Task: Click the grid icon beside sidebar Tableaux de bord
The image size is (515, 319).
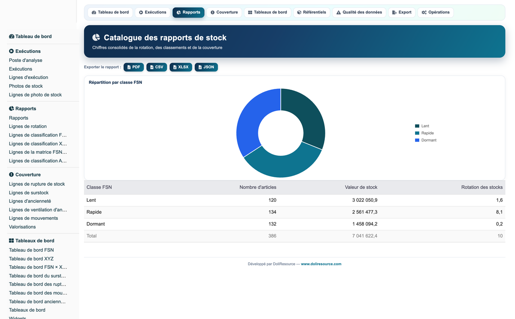Action: click(11, 241)
